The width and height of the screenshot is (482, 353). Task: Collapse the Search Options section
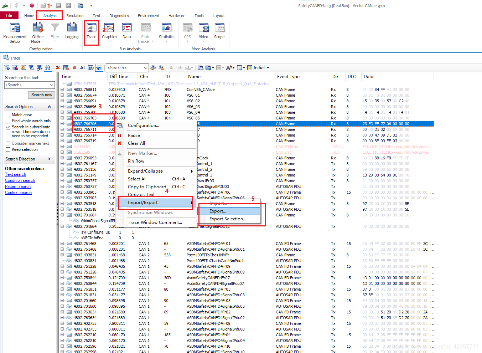49,107
